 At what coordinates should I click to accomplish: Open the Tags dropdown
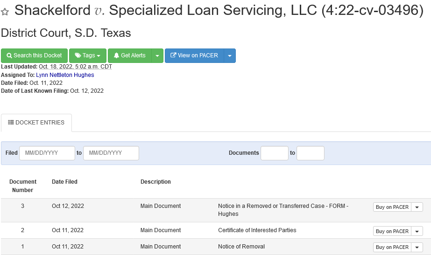[88, 55]
